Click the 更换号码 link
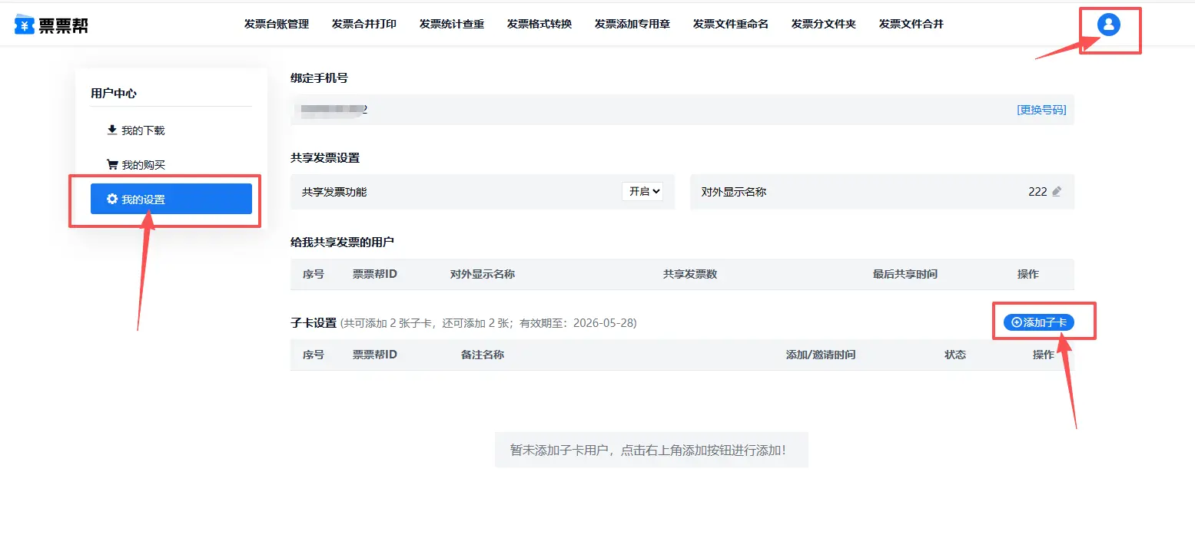The image size is (1195, 538). [1041, 110]
